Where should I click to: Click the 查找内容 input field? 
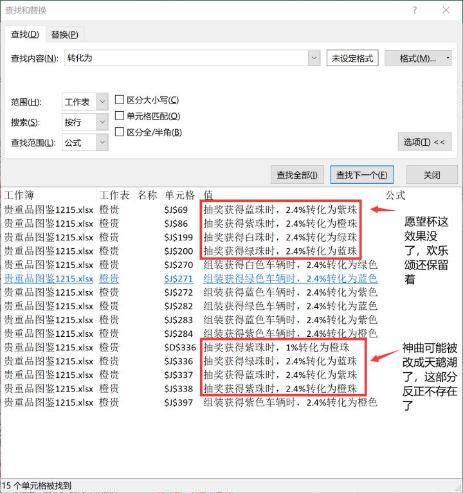[x=186, y=58]
